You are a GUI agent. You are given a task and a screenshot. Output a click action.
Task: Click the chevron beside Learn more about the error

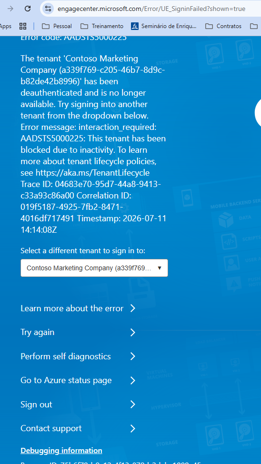pos(133,308)
